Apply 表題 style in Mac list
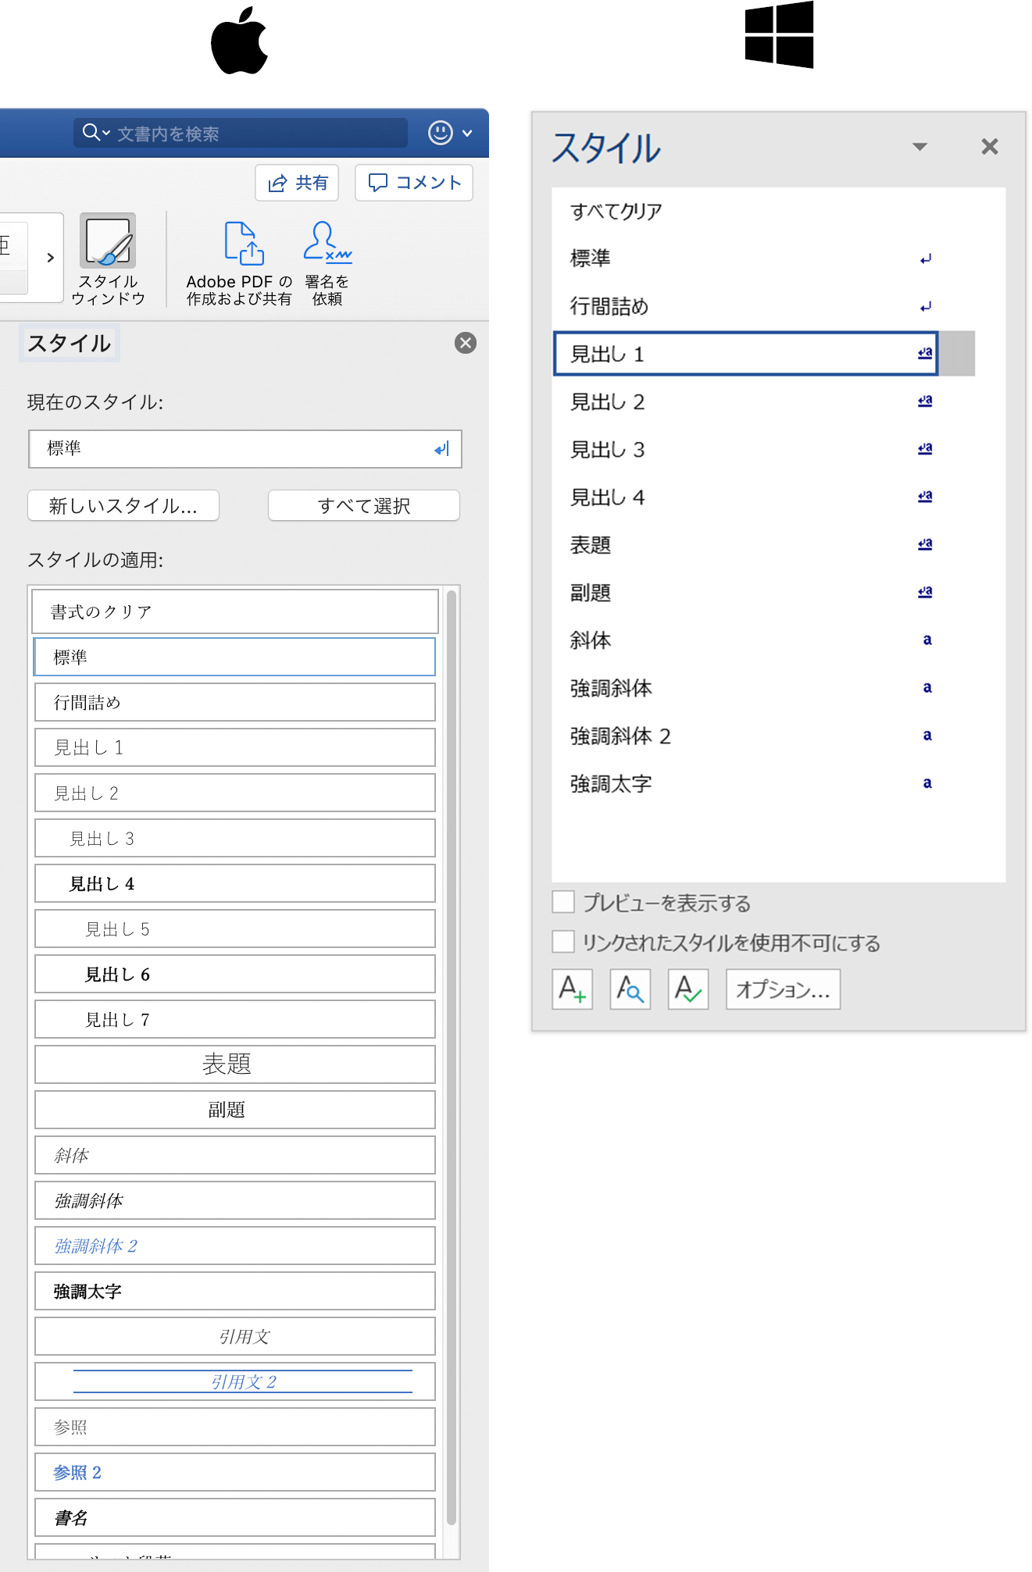 click(x=235, y=1064)
